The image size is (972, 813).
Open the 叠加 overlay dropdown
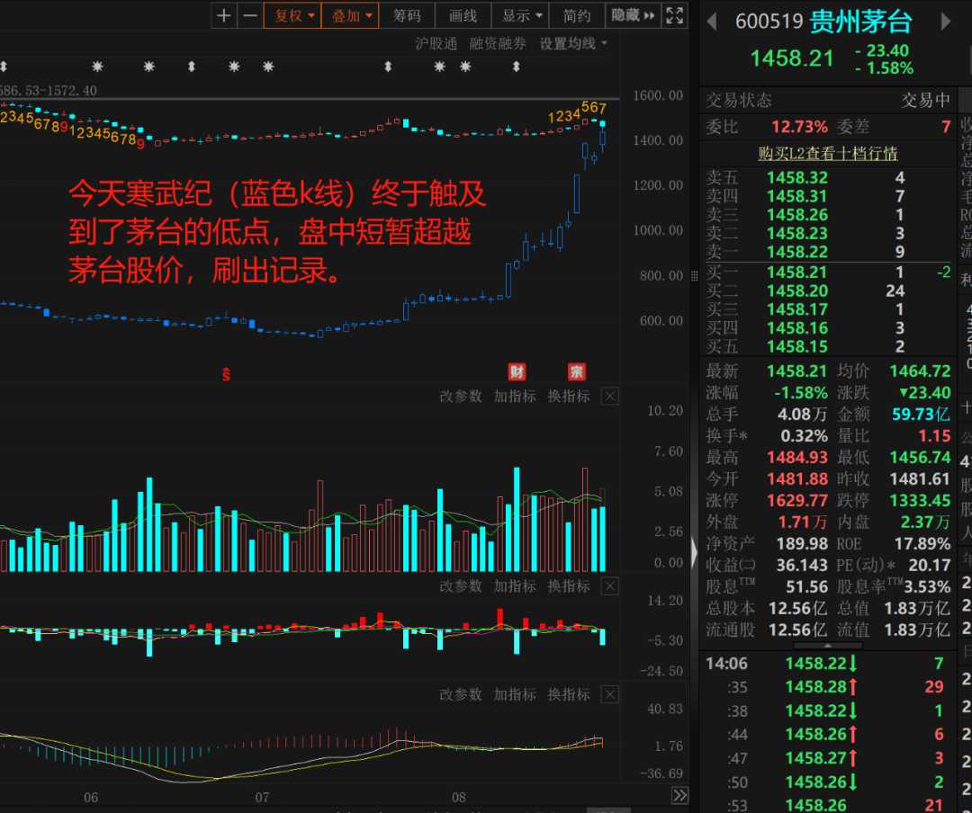[x=350, y=15]
